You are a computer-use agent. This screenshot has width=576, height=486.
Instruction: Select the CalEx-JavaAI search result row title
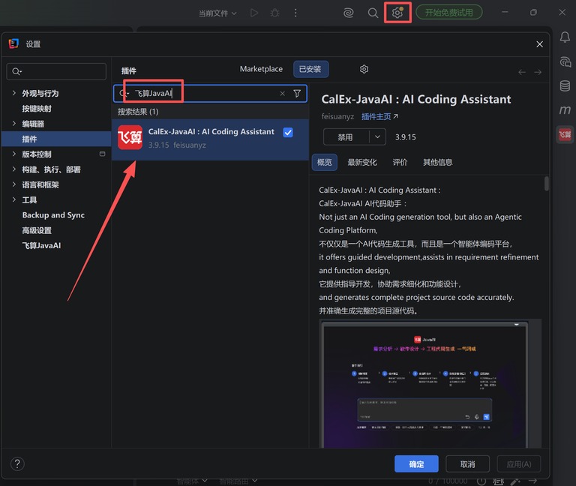point(211,131)
